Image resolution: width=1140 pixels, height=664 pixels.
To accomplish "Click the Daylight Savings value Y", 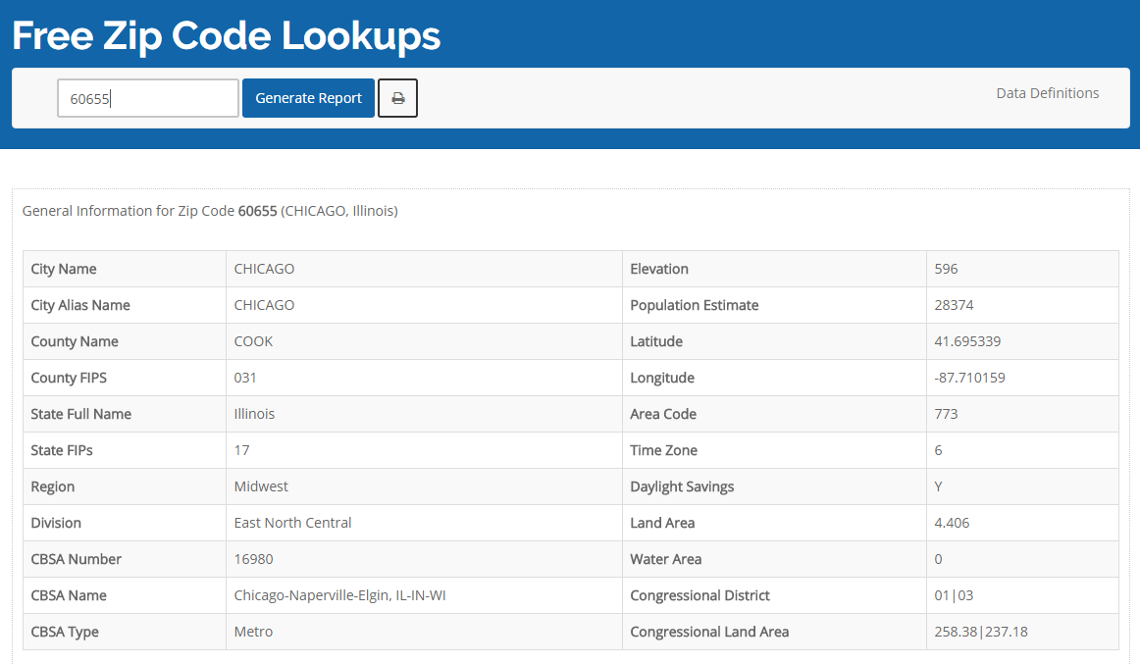I will [939, 486].
